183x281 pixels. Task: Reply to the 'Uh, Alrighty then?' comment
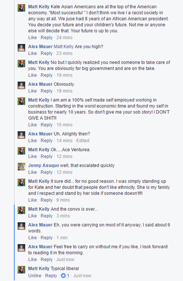pyautogui.click(x=47, y=141)
